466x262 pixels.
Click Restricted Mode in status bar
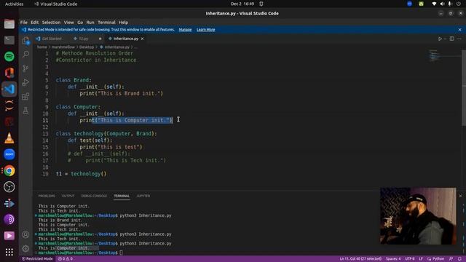[37, 259]
